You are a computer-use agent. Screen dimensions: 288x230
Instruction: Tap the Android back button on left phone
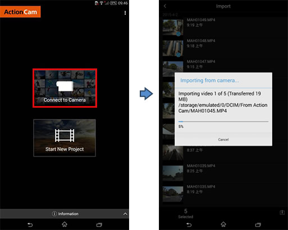pos(30,224)
